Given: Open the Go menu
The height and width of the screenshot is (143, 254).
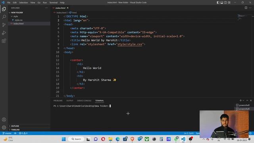Looking at the screenshot, I should coord(39,2).
